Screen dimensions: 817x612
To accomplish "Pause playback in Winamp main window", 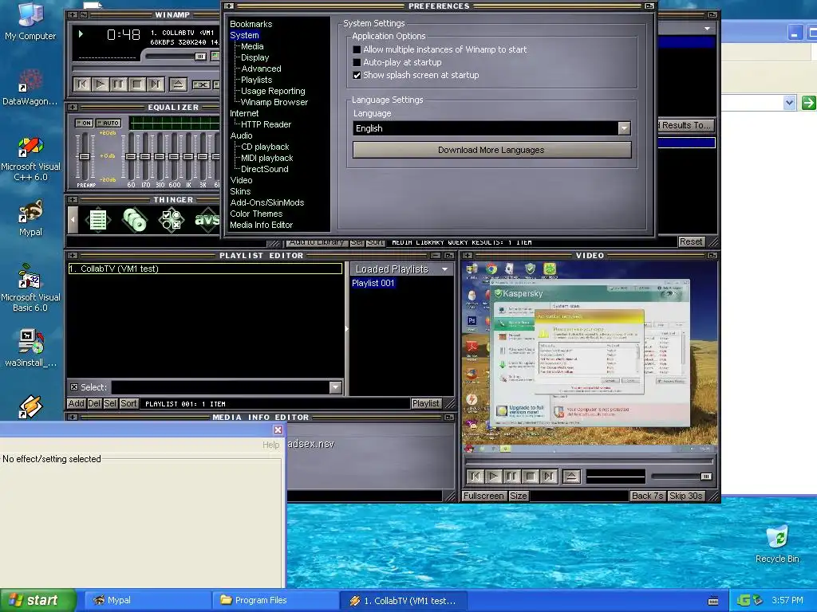I will [x=119, y=84].
